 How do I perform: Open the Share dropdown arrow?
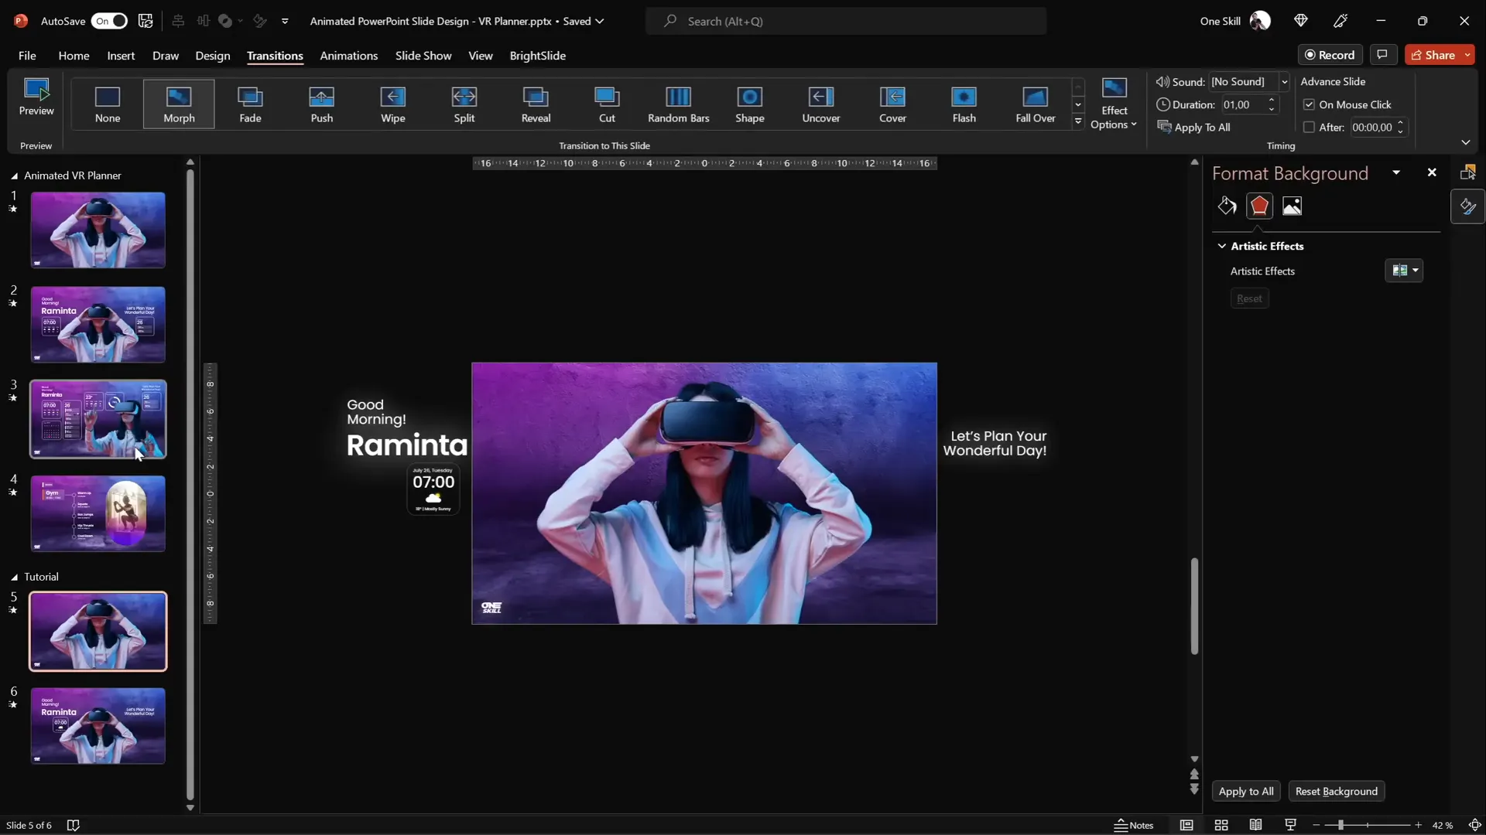(1467, 55)
